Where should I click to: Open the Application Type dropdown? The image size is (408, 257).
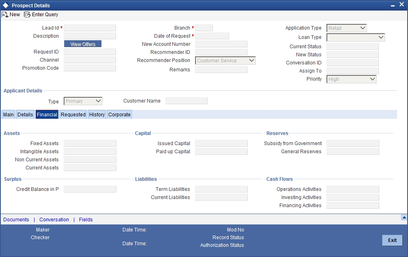[347, 28]
